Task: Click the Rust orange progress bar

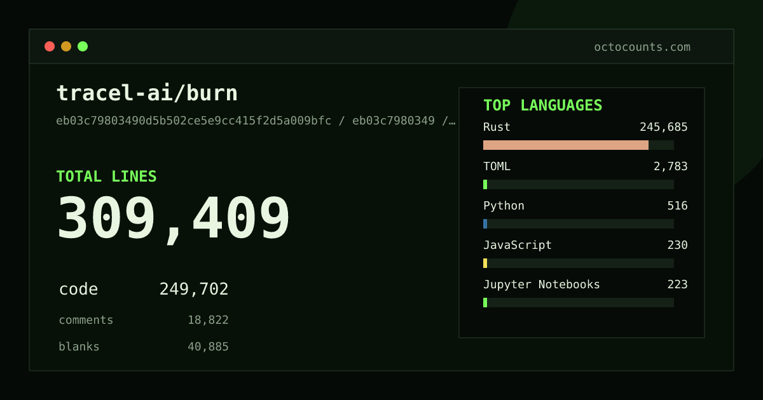Action: (x=566, y=145)
